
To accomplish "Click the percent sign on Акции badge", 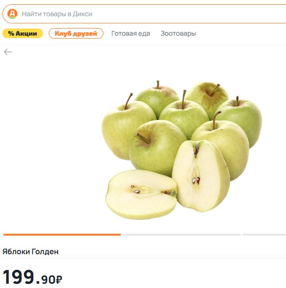I will click(x=11, y=33).
